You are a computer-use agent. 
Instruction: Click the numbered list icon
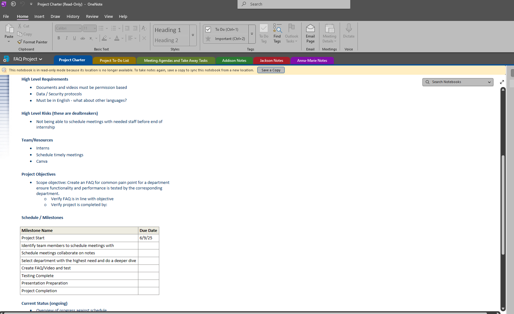(113, 28)
